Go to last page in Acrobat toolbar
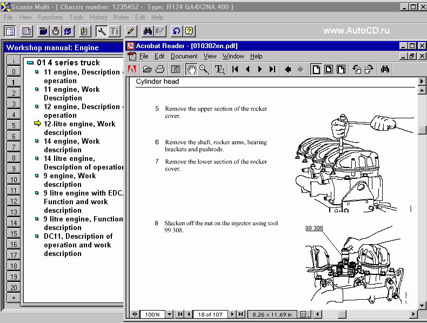Screen dimensions: 427x323 pyautogui.click(x=272, y=69)
